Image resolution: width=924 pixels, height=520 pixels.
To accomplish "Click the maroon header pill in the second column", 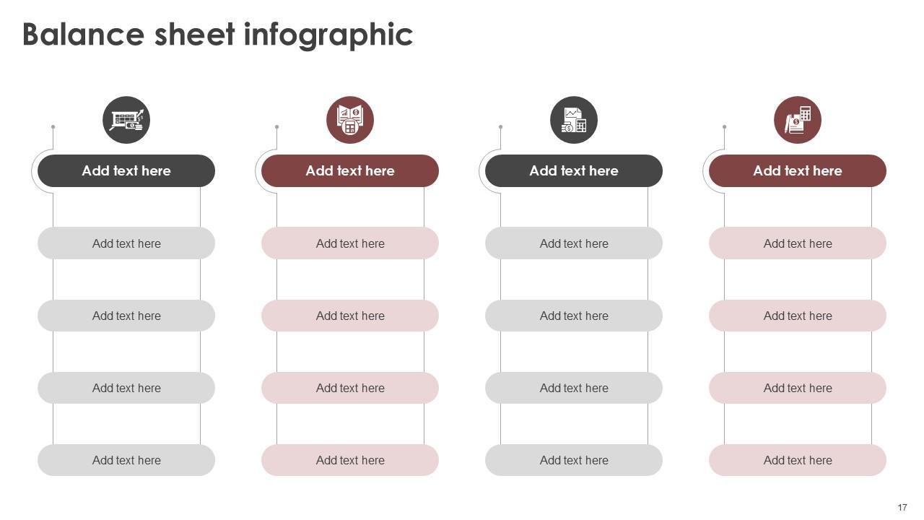I will coord(350,171).
